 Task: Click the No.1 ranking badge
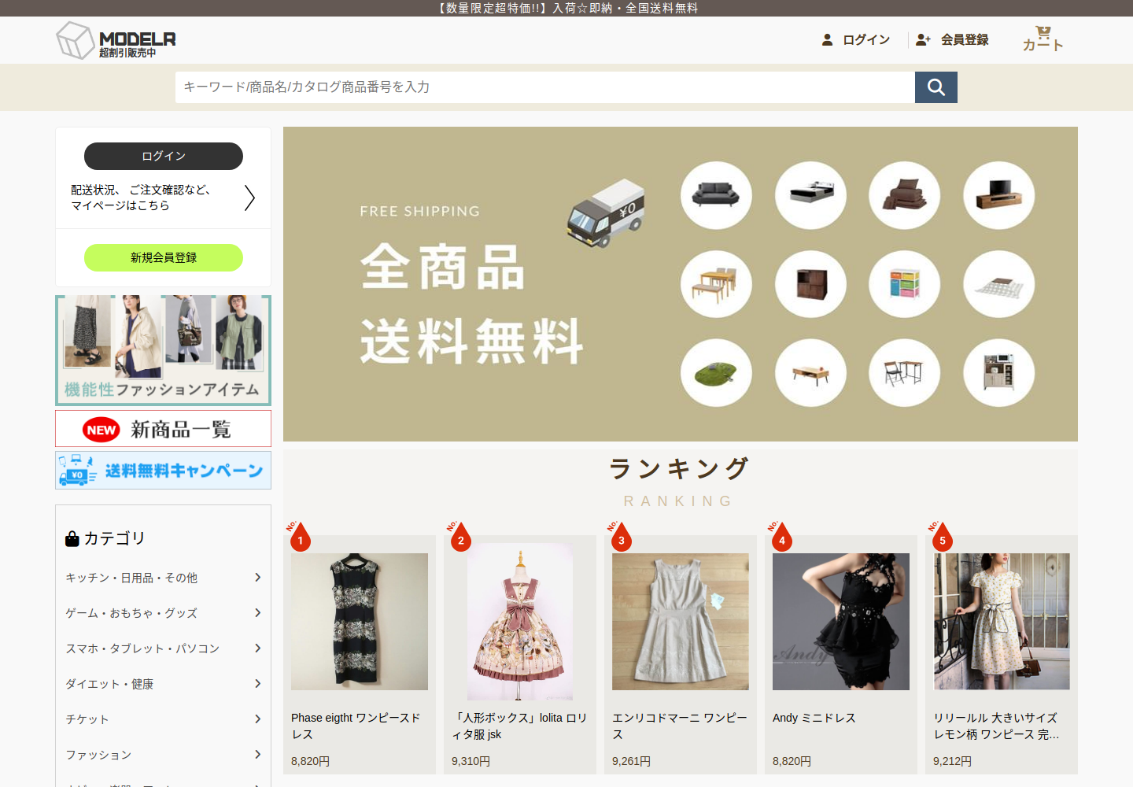299,536
